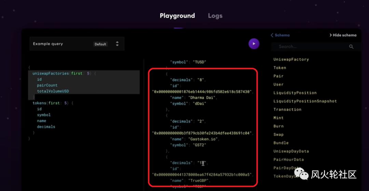
Task: Open the PairHourData schema entity
Action: pyautogui.click(x=288, y=160)
